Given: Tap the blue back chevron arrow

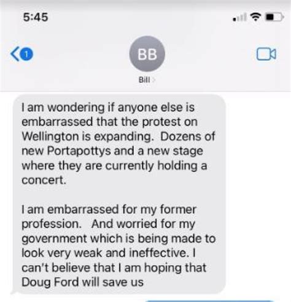Looking at the screenshot, I should (15, 54).
